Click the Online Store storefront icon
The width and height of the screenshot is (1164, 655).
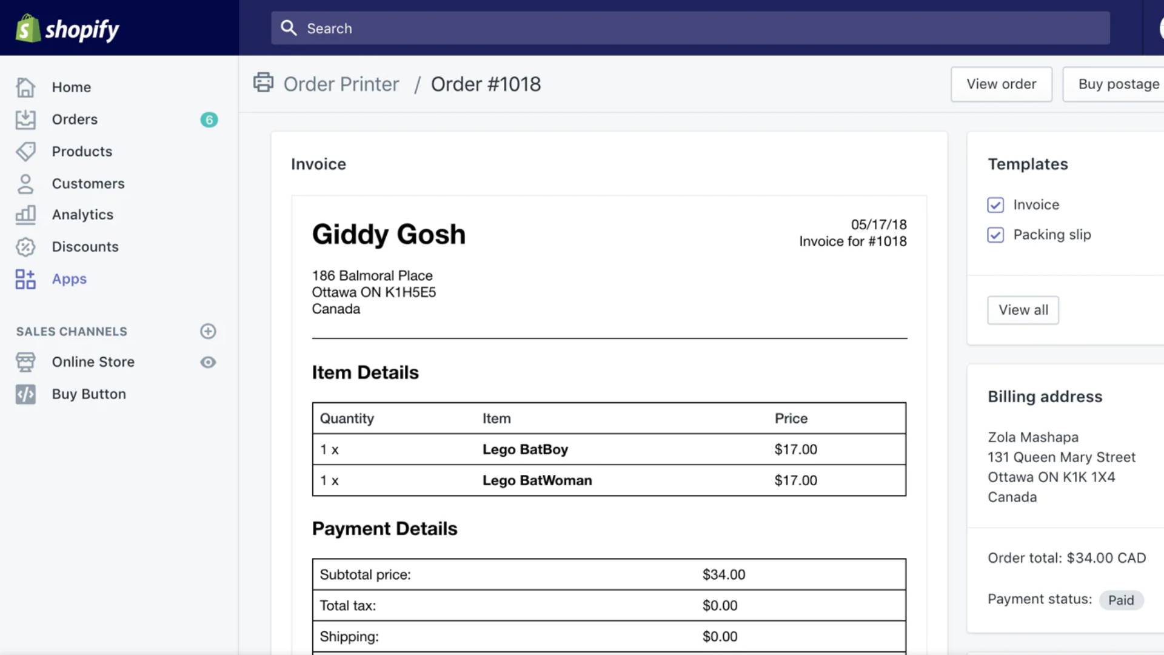[25, 362]
